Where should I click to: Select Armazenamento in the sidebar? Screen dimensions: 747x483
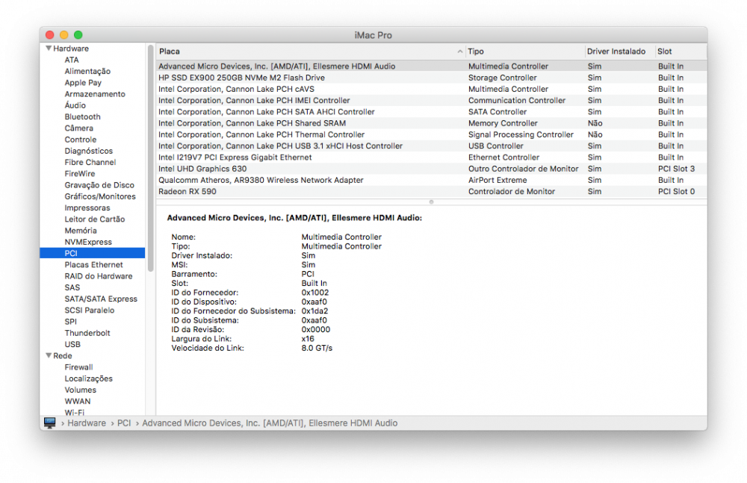click(95, 94)
